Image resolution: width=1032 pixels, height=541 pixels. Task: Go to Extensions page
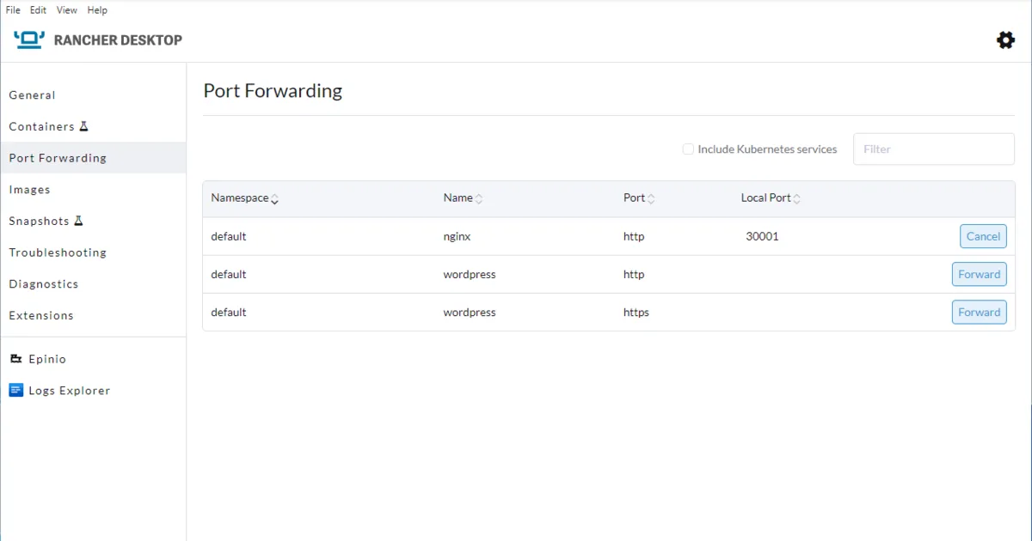tap(93, 315)
